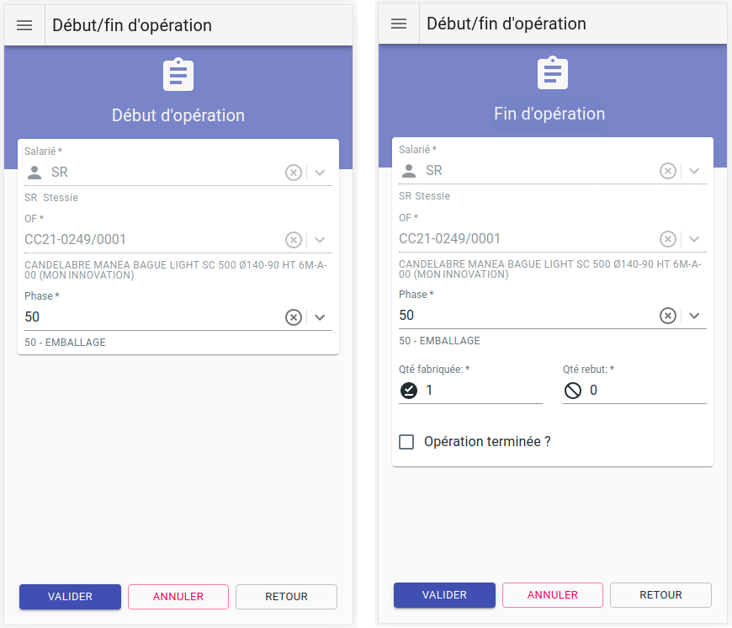Image resolution: width=732 pixels, height=628 pixels.
Task: Clear Phase value in Début d'opération form
Action: point(293,317)
